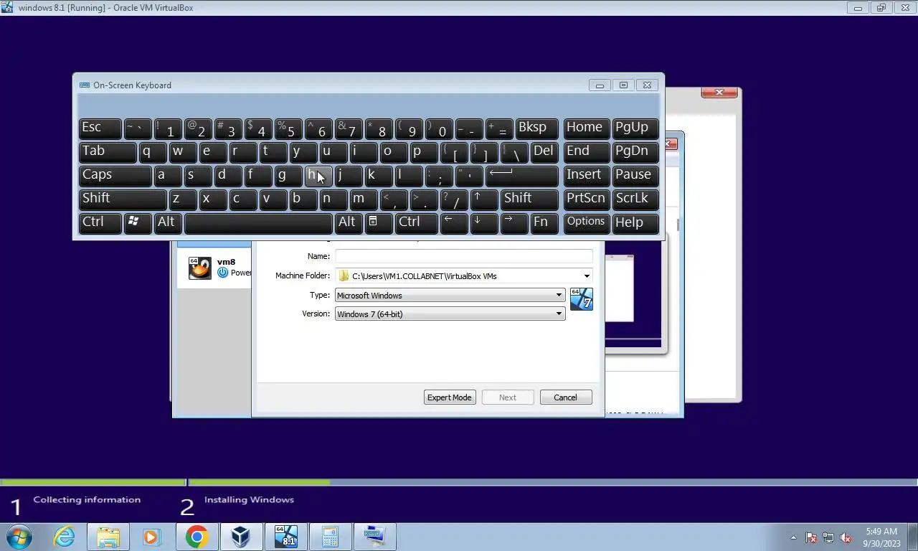Show hidden system tray icons

click(x=793, y=537)
